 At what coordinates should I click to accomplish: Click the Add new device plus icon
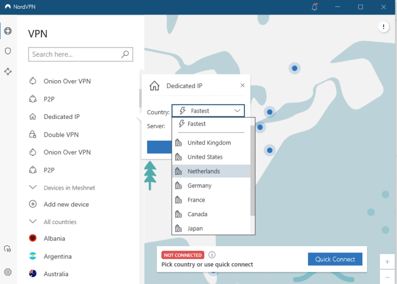pyautogui.click(x=33, y=204)
